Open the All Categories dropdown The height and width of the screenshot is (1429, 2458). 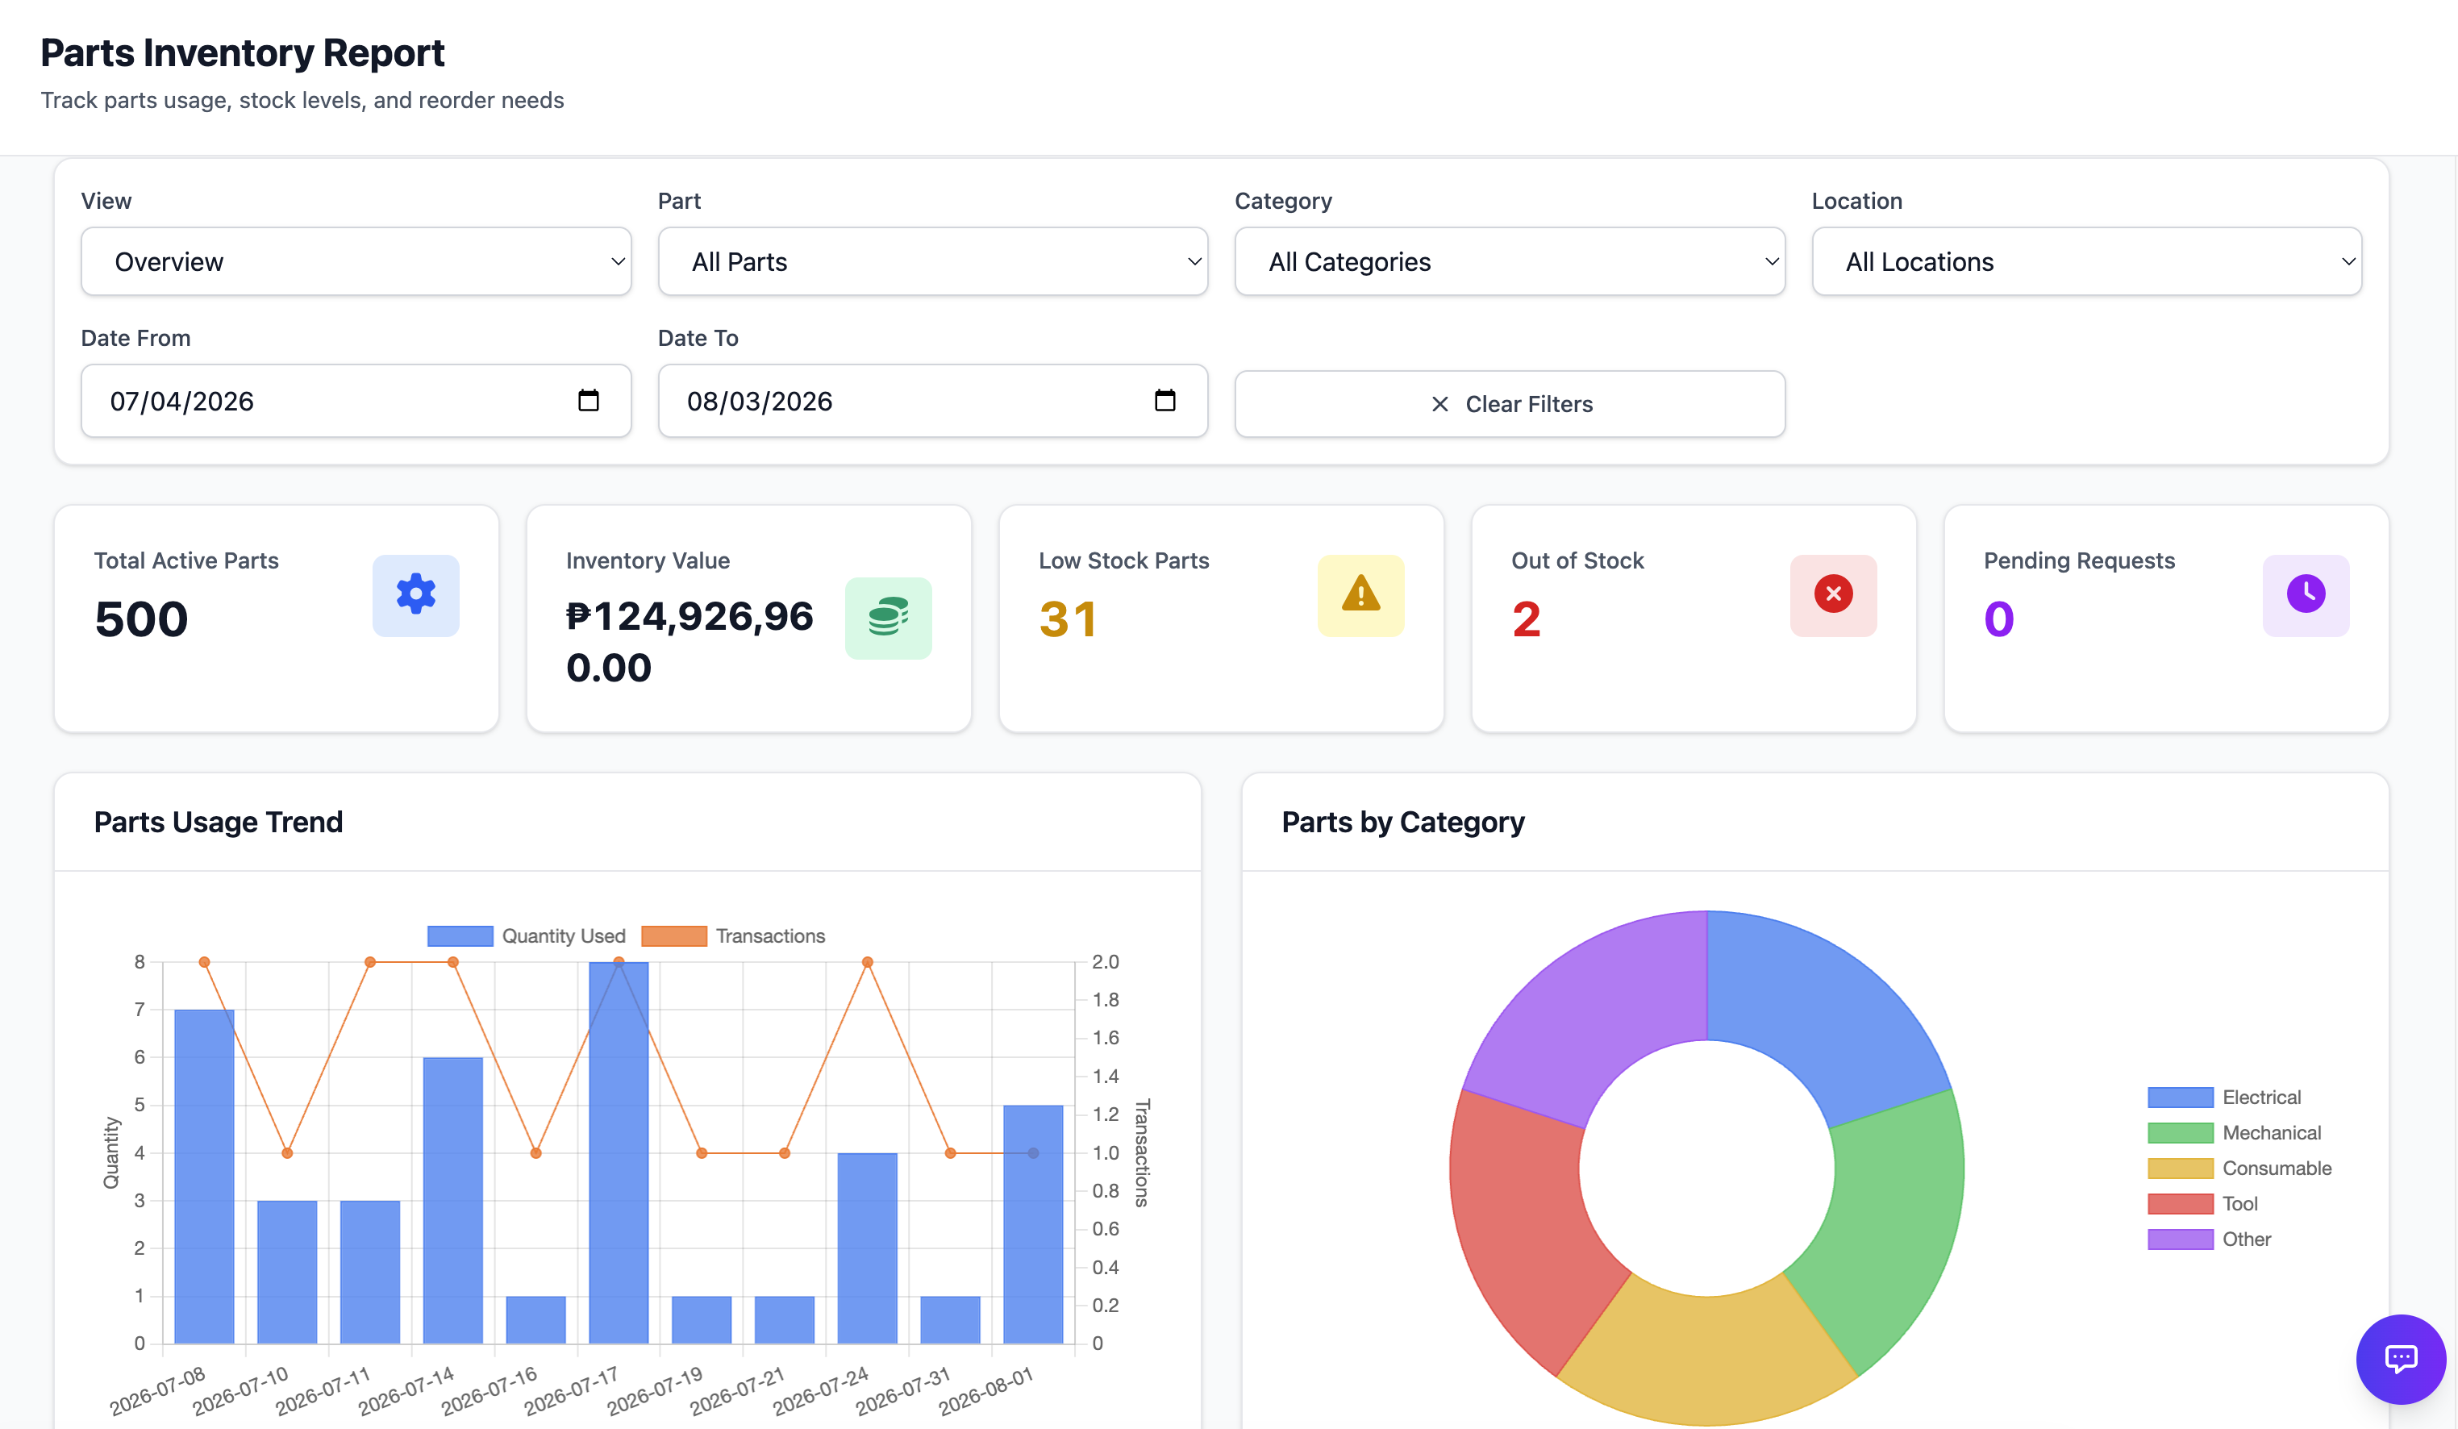click(1510, 261)
